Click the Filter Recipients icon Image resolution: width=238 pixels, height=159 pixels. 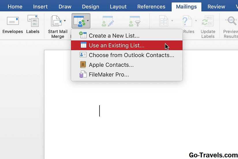click(x=135, y=21)
